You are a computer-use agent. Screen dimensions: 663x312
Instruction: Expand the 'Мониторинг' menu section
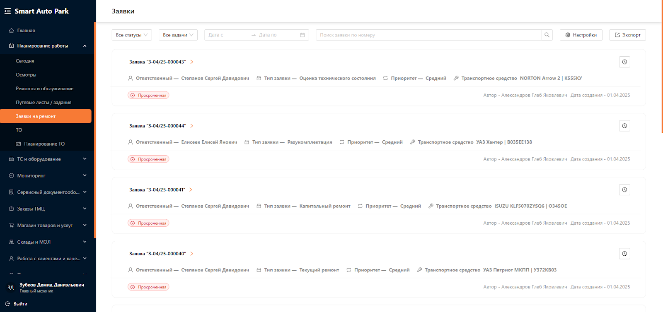(x=85, y=175)
